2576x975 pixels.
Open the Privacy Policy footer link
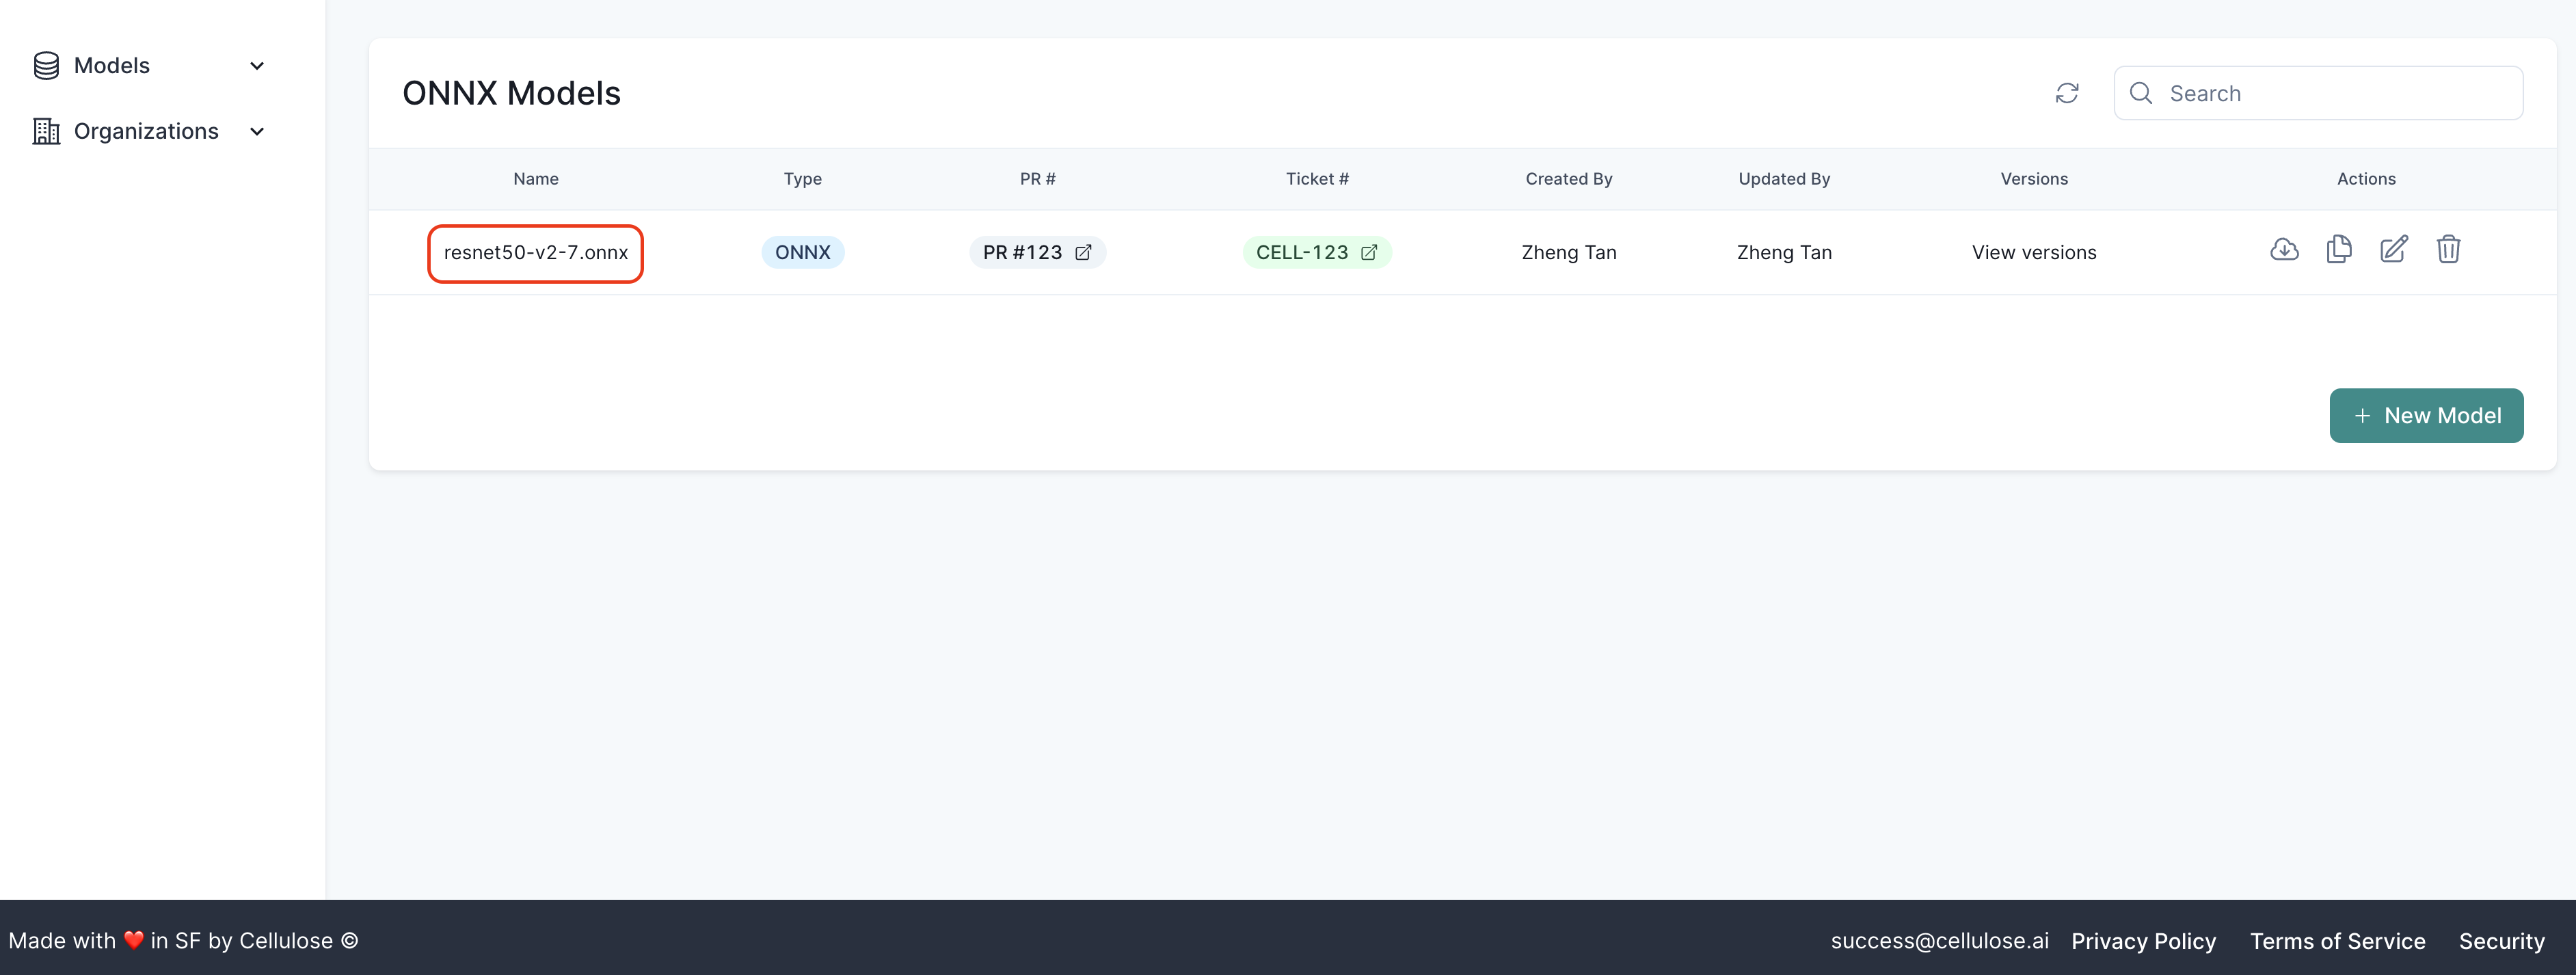pos(2143,941)
